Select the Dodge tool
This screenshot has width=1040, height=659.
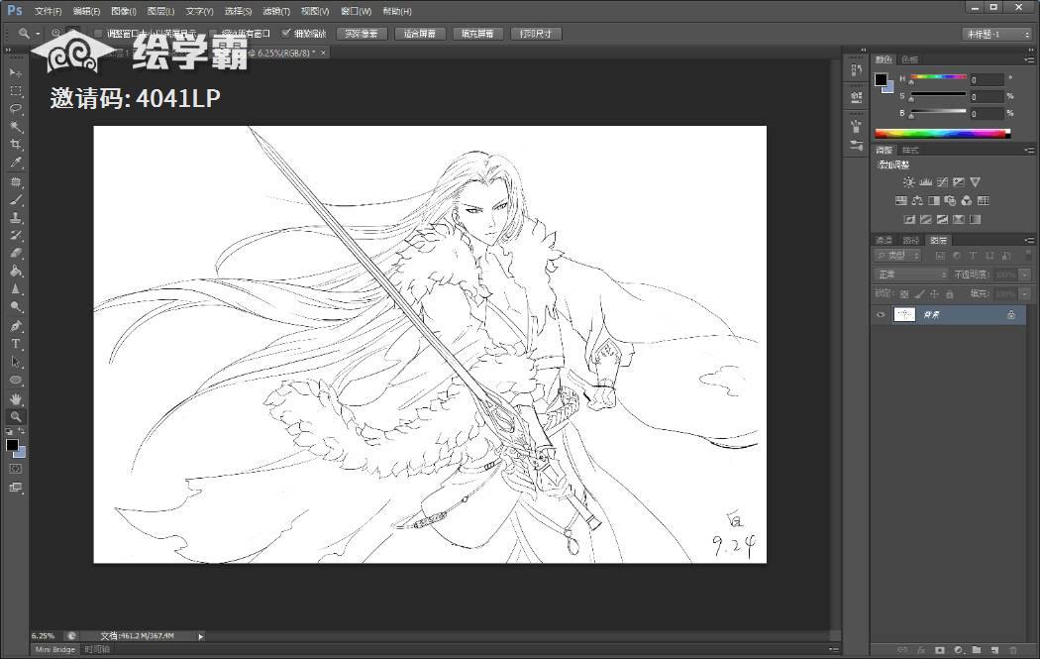pos(16,307)
